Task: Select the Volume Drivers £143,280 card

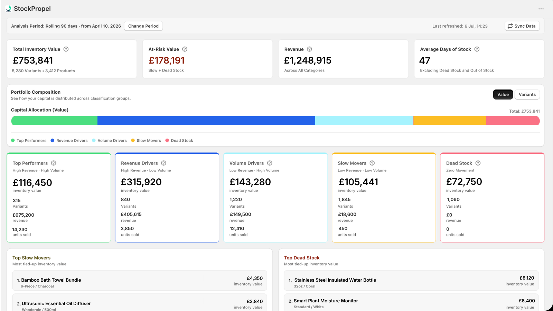Action: (x=275, y=198)
